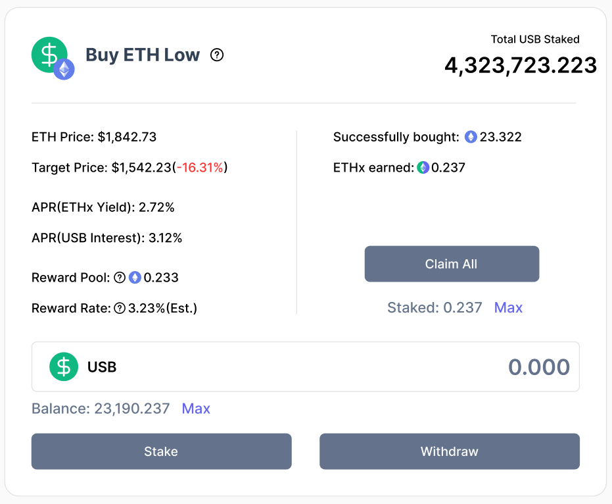The height and width of the screenshot is (504, 612).
Task: Show Reward Rate help tooltip
Action: pos(120,308)
